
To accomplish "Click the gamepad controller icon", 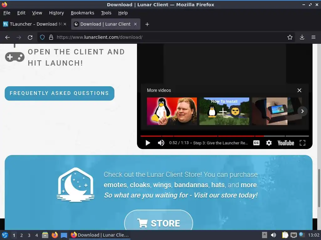I will [15, 57].
